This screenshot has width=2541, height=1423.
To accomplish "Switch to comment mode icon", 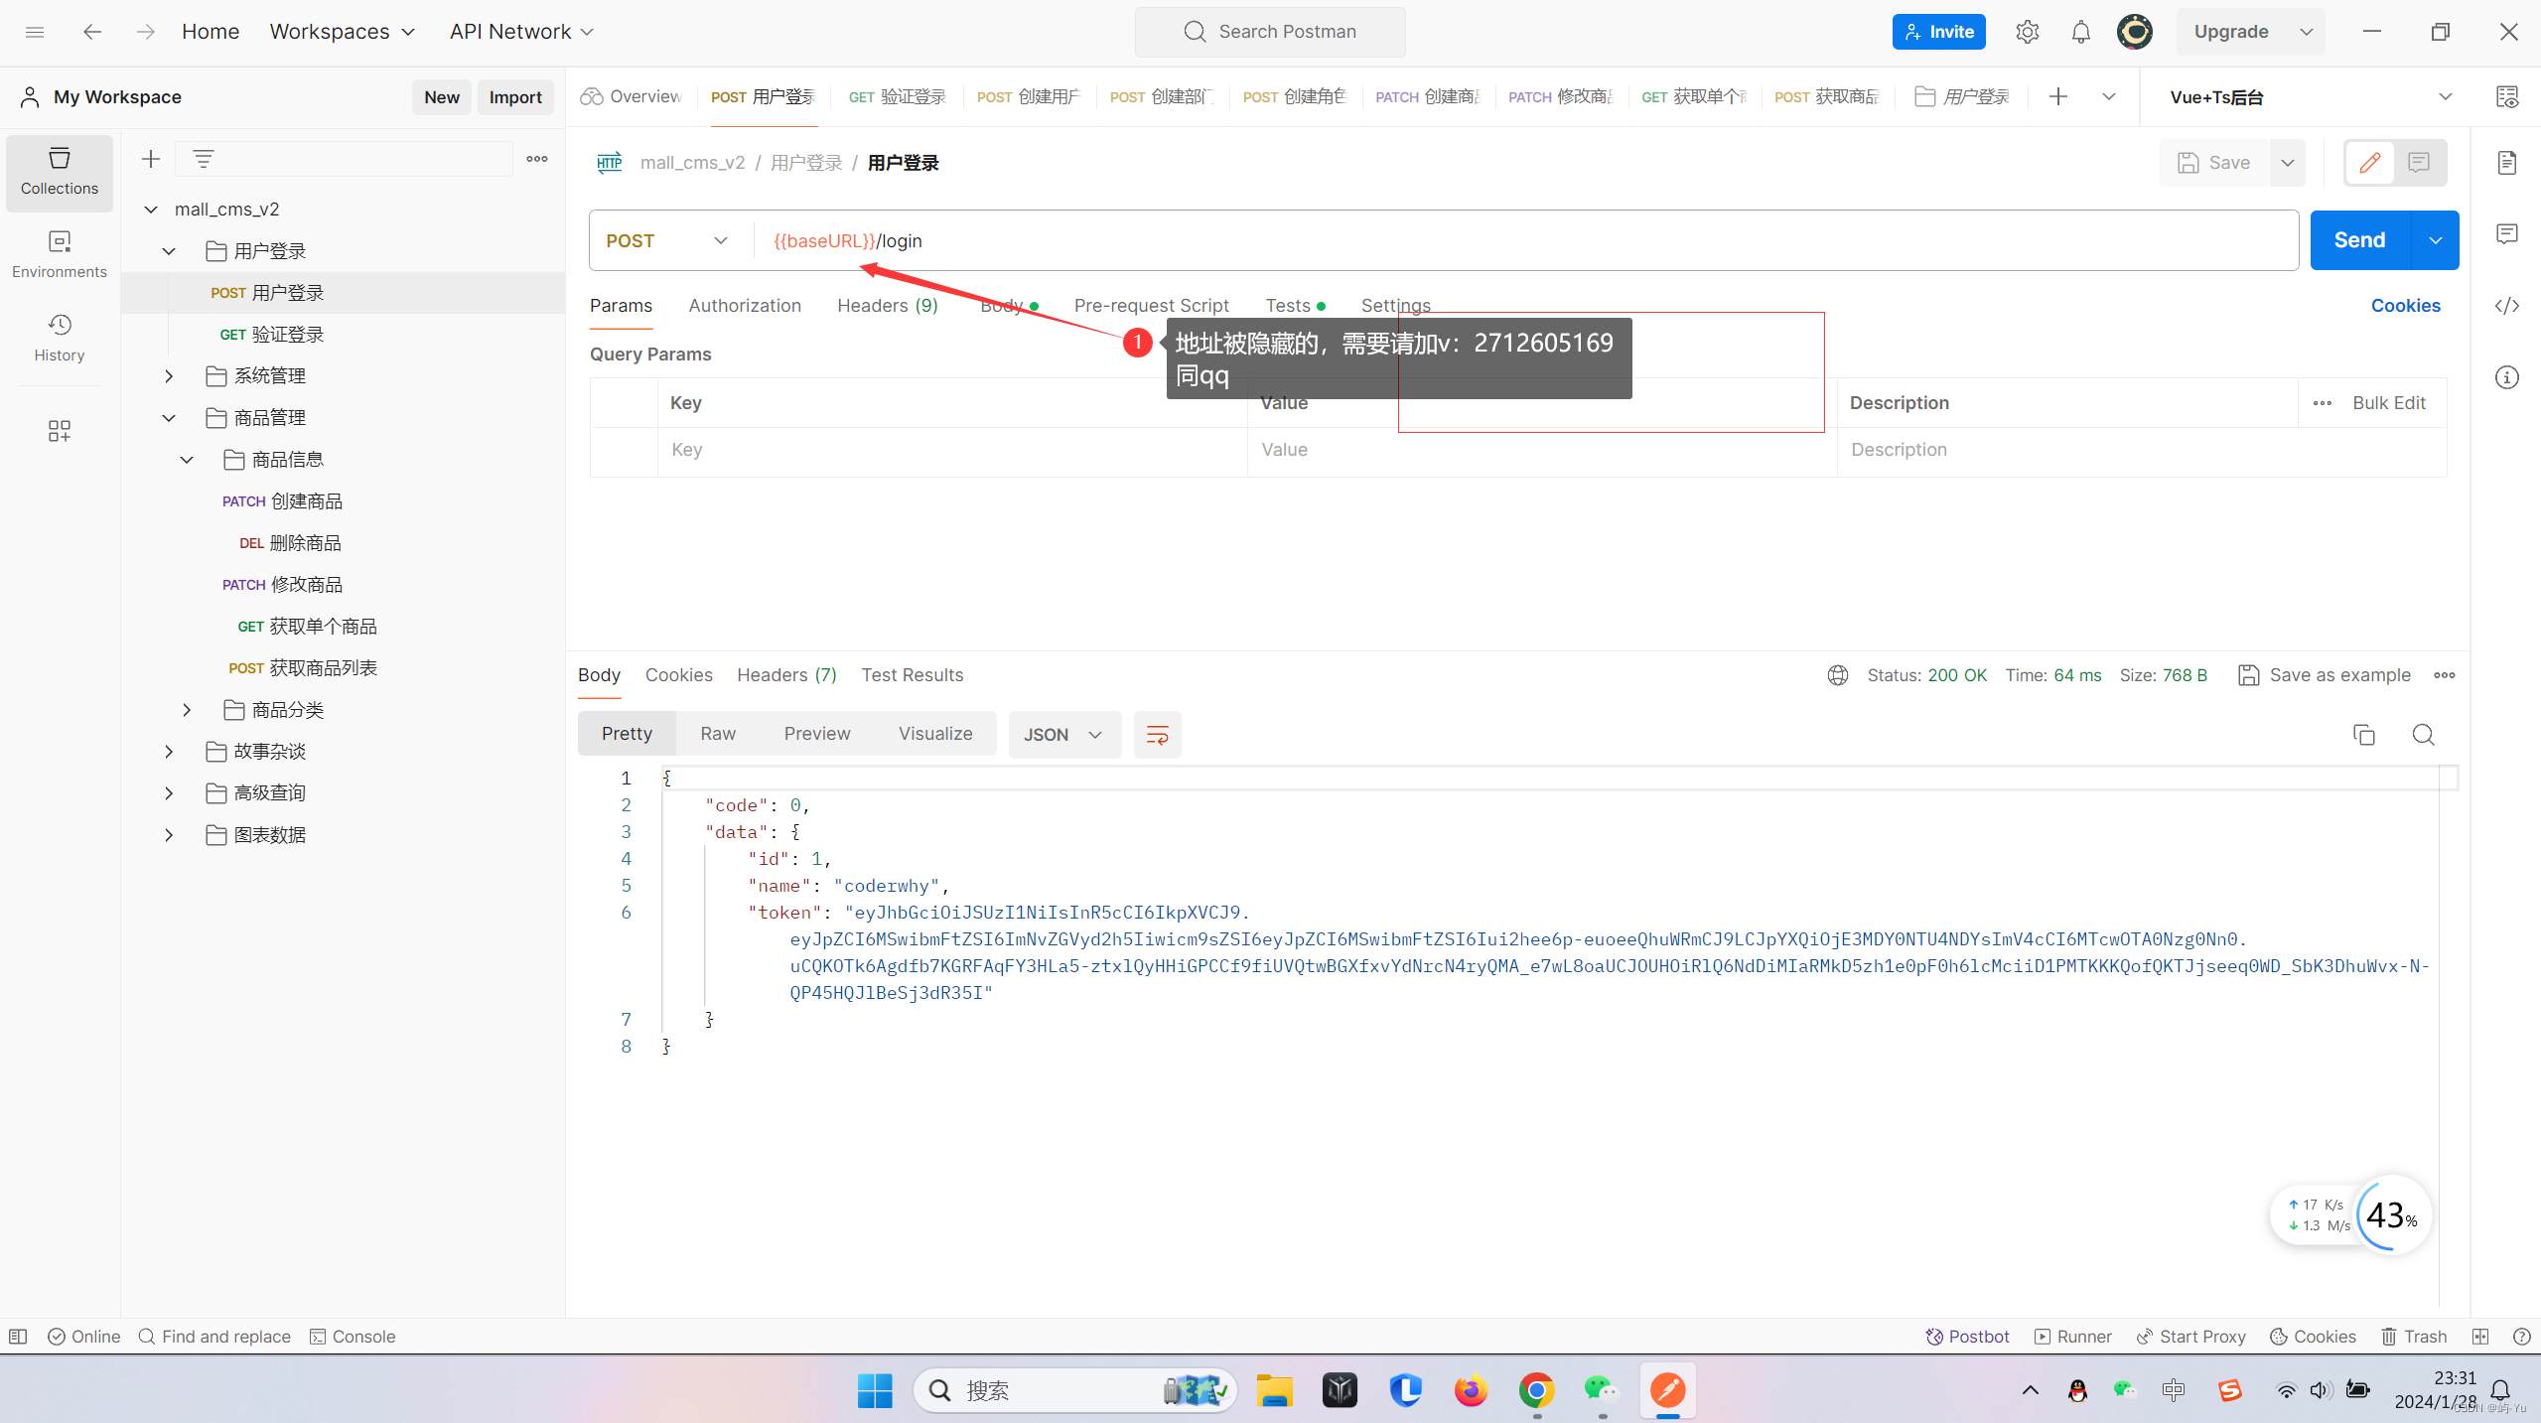I will (2419, 163).
